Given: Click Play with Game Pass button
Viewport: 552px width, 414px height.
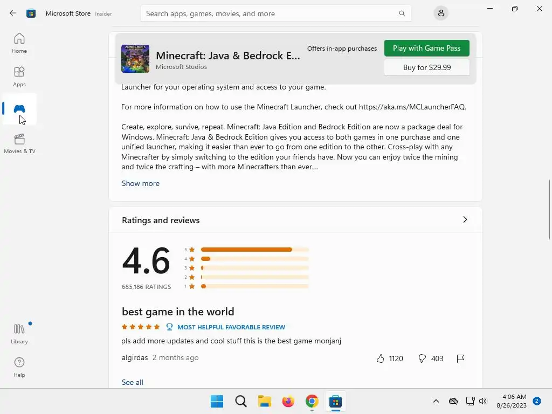Looking at the screenshot, I should pyautogui.click(x=427, y=48).
